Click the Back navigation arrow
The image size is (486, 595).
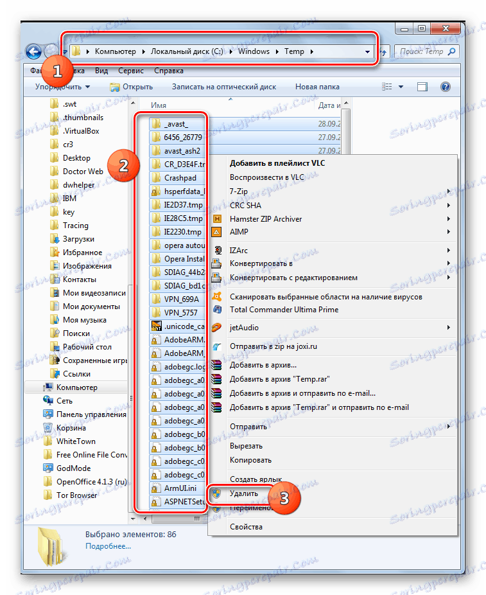34,51
